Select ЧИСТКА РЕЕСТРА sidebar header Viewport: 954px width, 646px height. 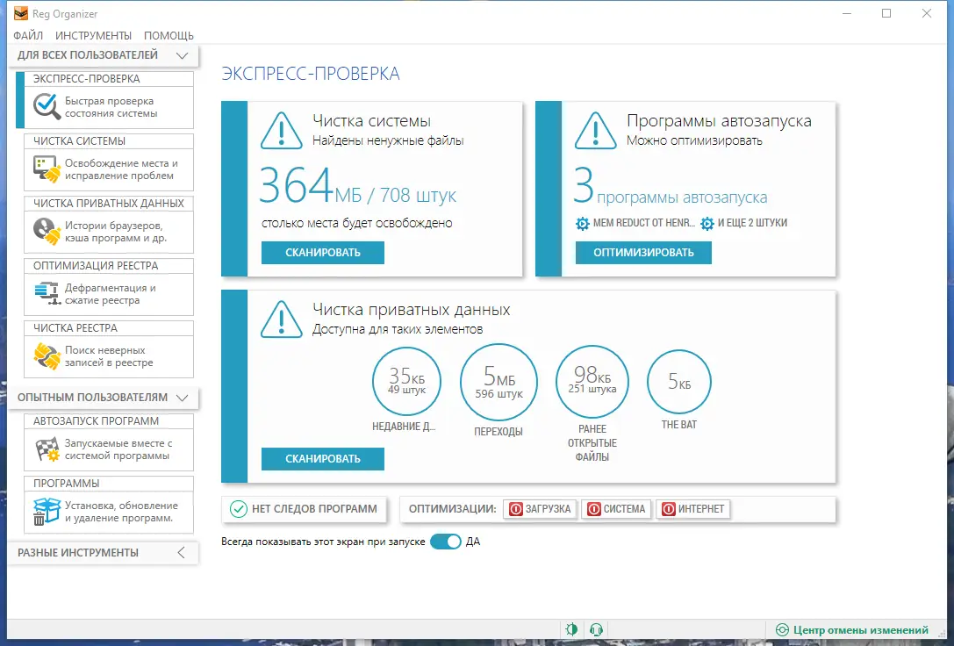coord(75,328)
